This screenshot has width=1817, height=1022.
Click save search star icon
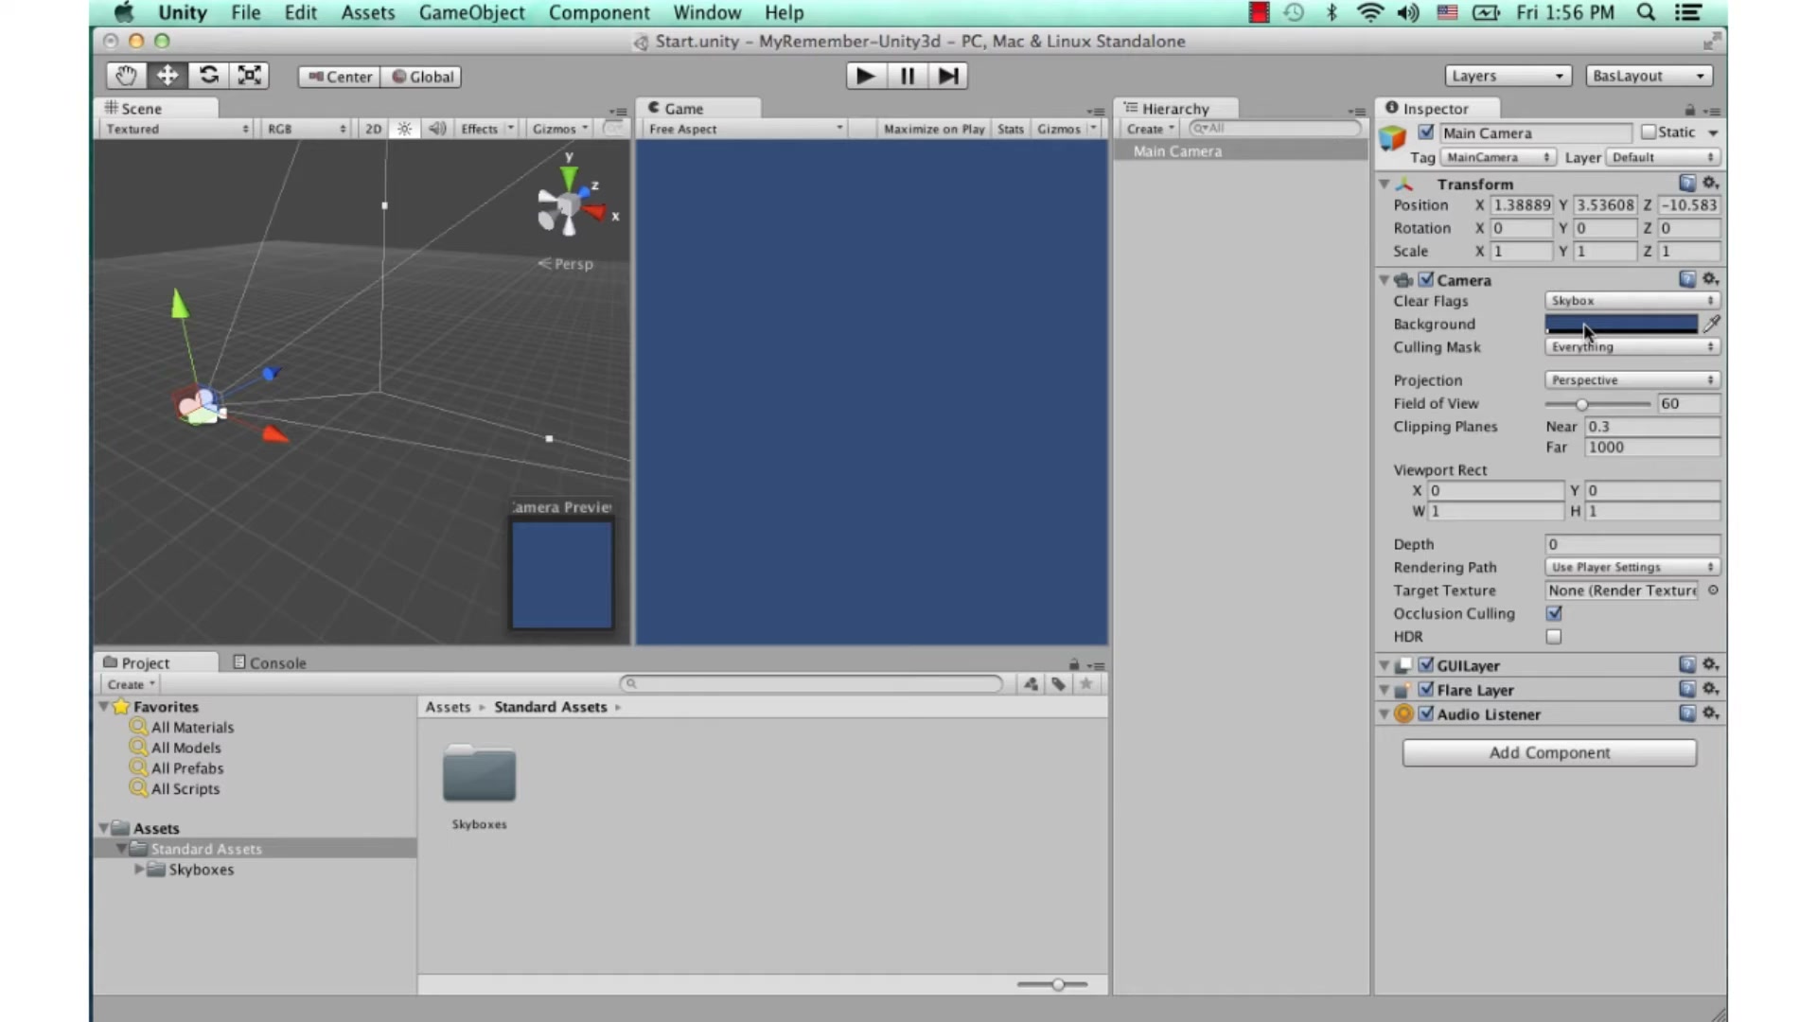pos(1086,684)
